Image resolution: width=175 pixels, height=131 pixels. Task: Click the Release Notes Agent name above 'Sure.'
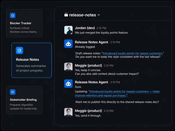(91, 82)
